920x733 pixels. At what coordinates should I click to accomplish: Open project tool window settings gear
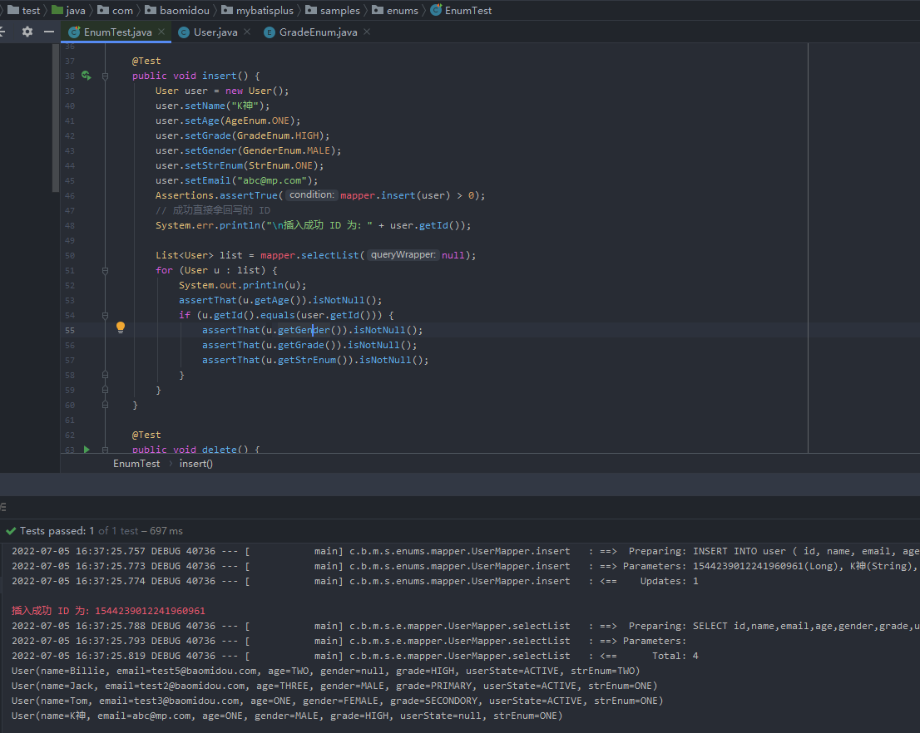coord(27,32)
